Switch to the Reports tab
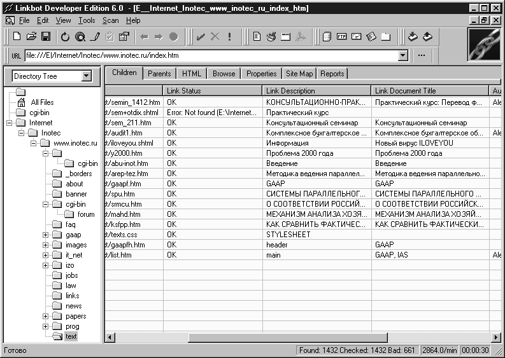The image size is (505, 358). coord(332,74)
